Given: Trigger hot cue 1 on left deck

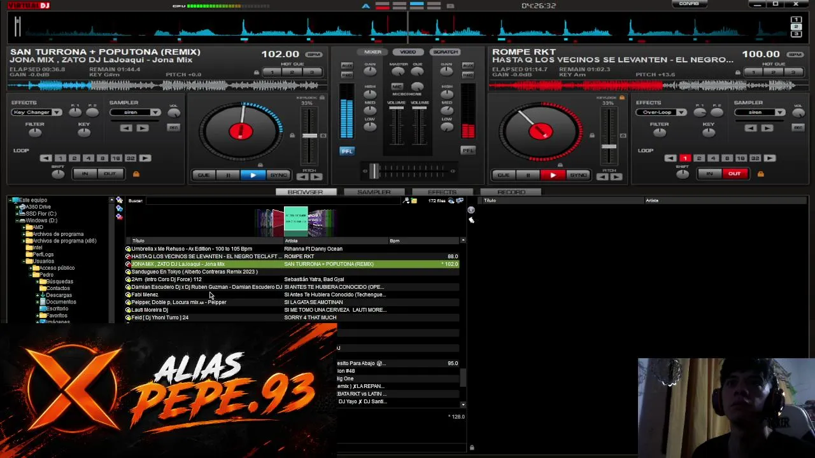Looking at the screenshot, I should pyautogui.click(x=273, y=72).
